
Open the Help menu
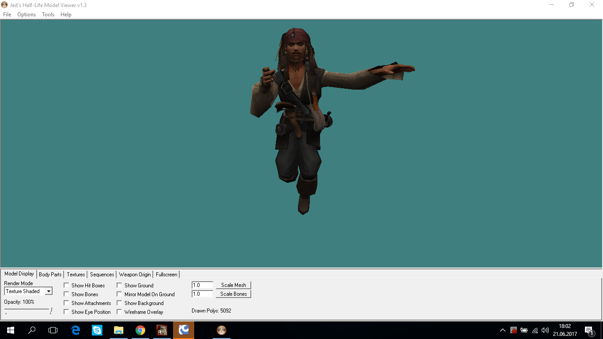point(66,15)
